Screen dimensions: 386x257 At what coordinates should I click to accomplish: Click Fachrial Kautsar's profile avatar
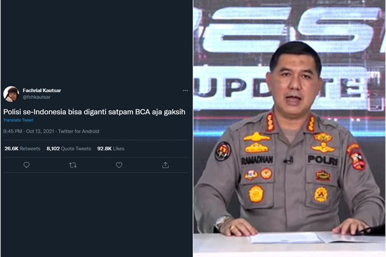tap(11, 94)
